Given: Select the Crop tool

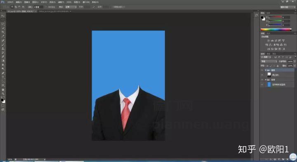Looking at the screenshot, I should pos(3,32).
